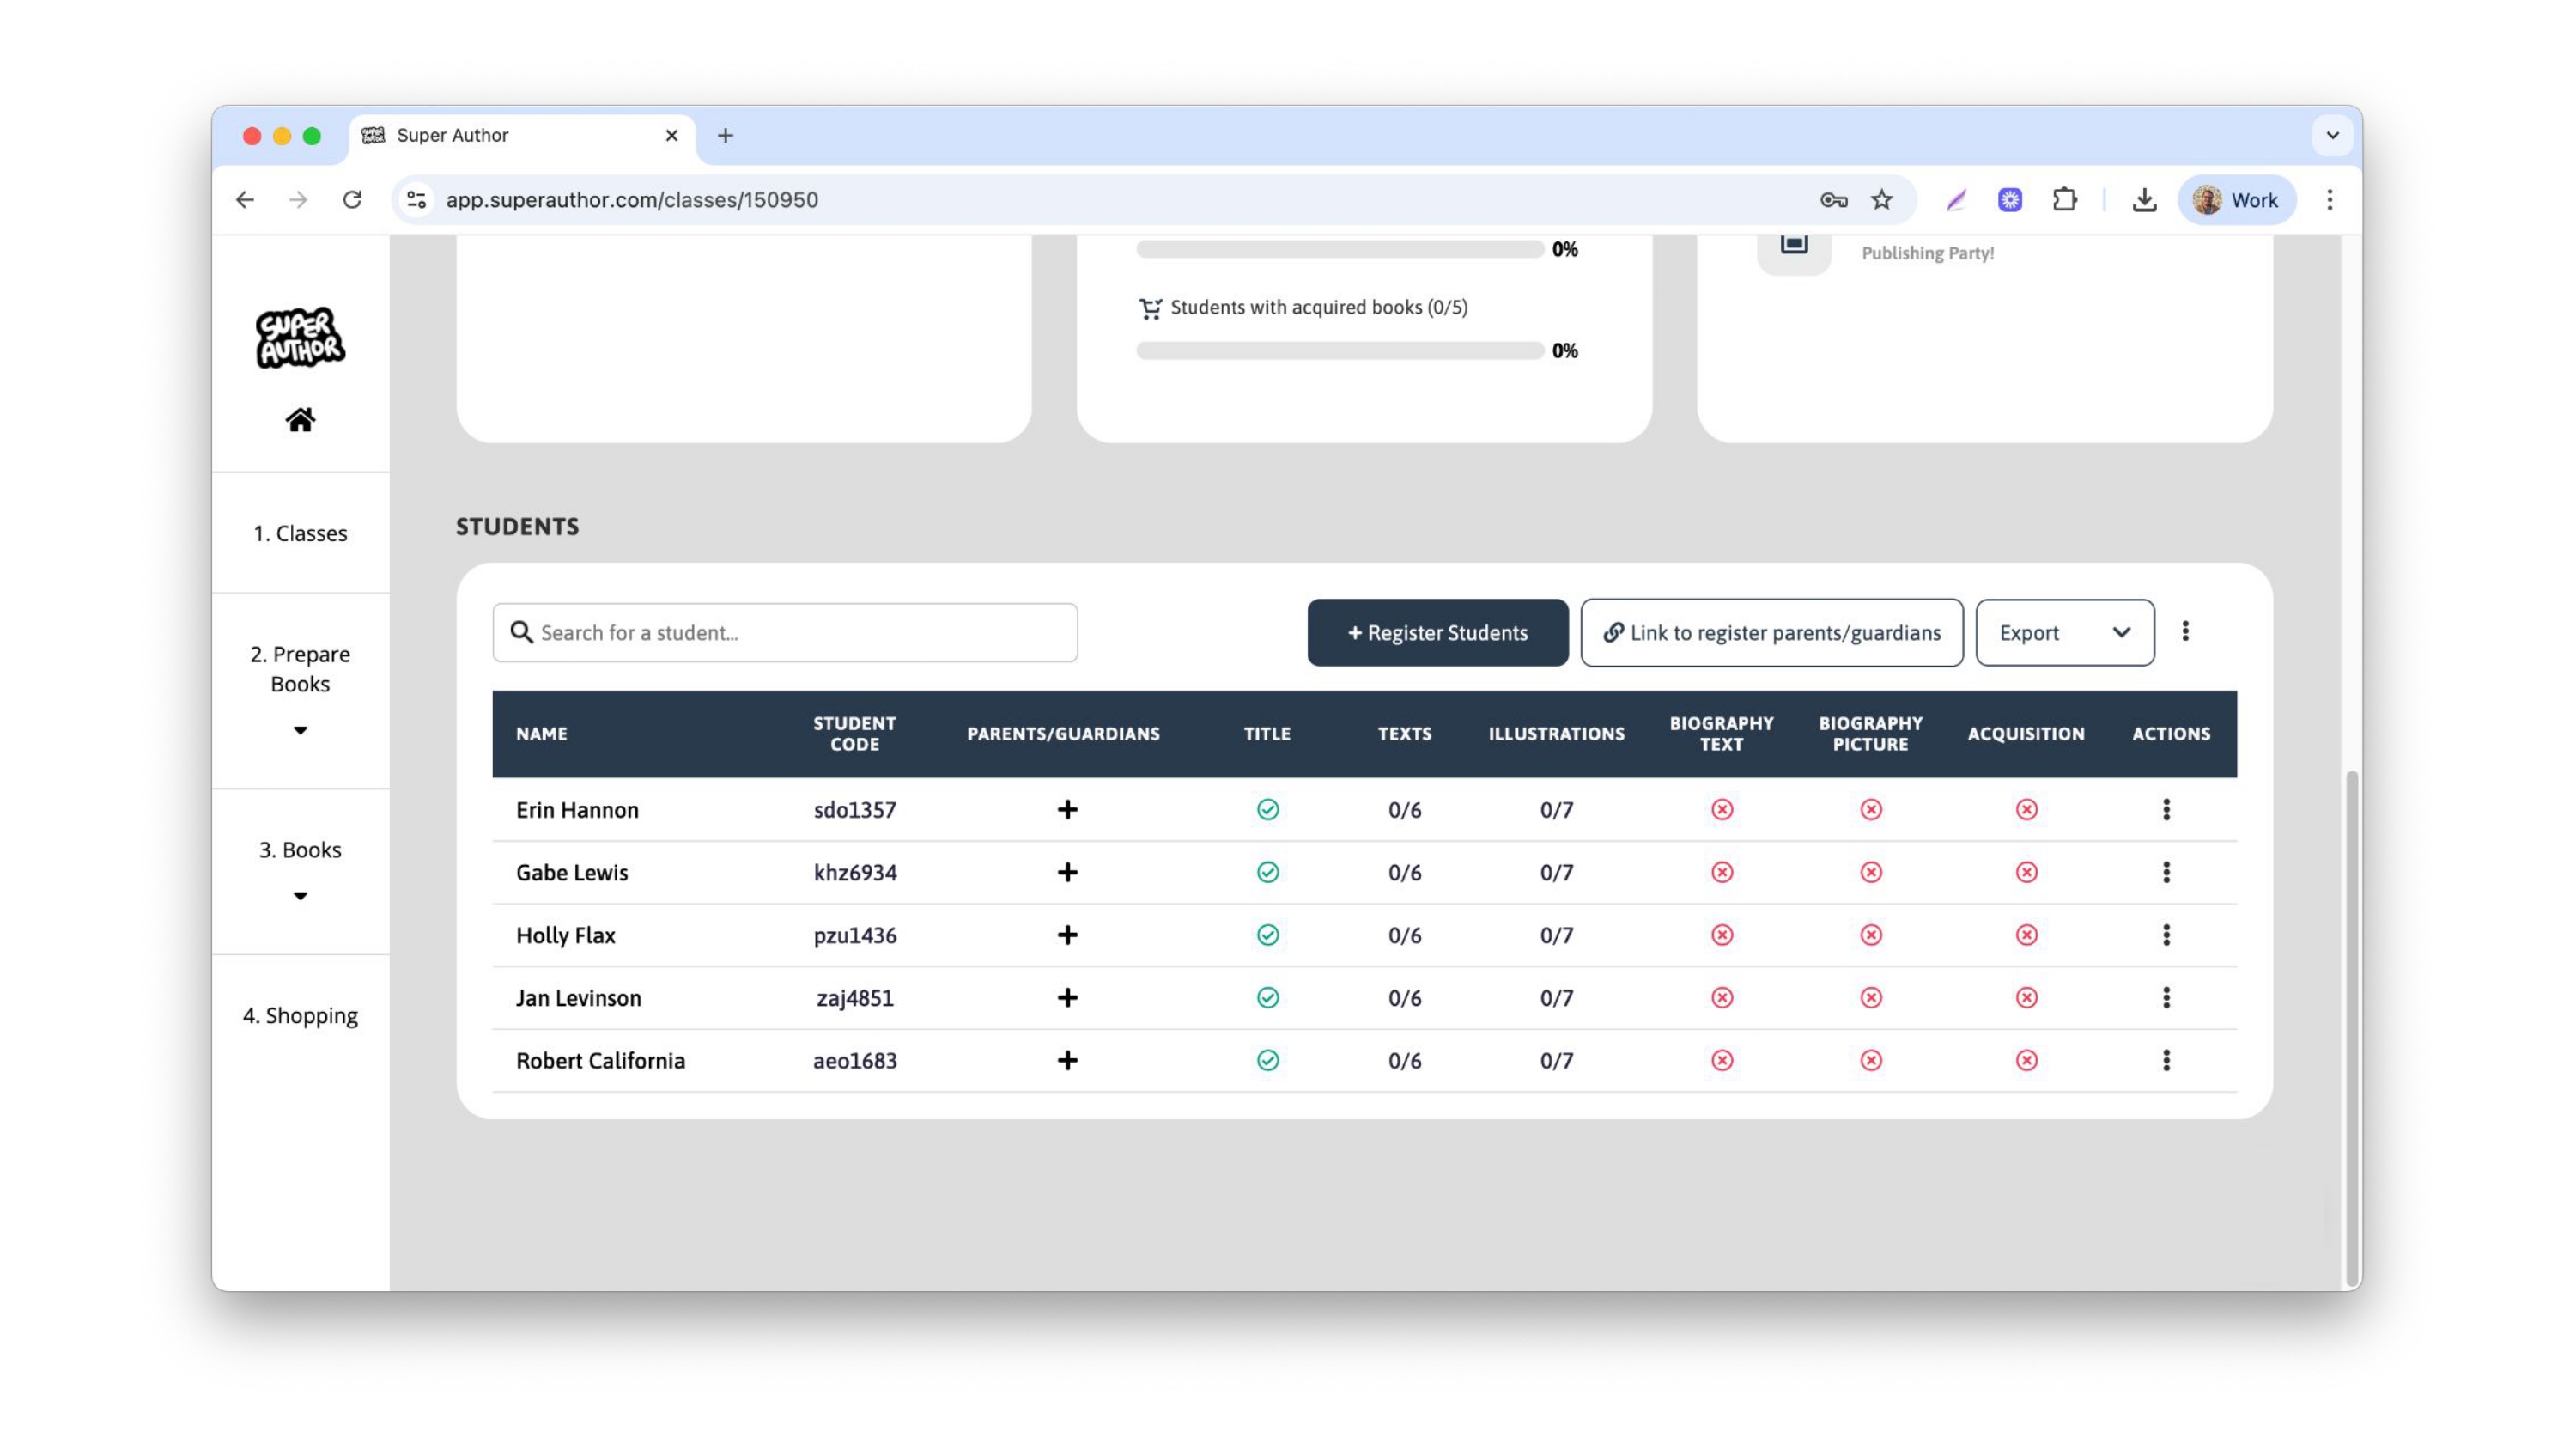Open Erin Hannon's student name

click(x=577, y=809)
